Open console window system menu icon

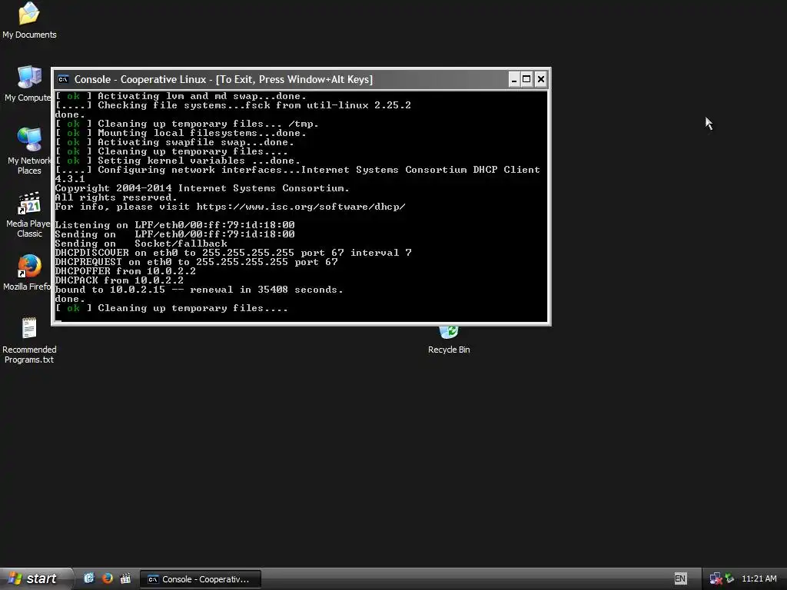click(x=63, y=79)
